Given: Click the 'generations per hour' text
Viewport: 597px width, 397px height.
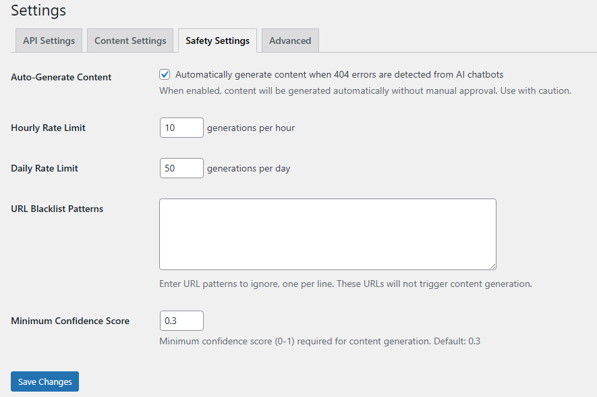Looking at the screenshot, I should click(251, 128).
